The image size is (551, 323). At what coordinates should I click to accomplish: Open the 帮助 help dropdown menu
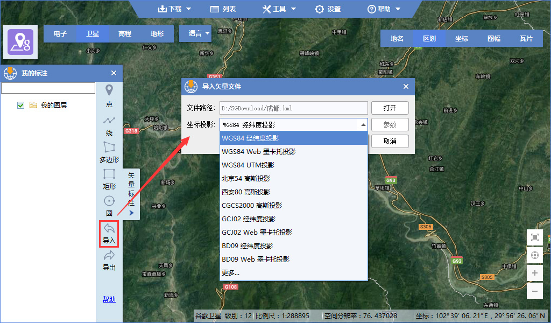point(384,9)
